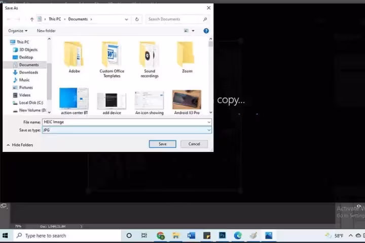The height and width of the screenshot is (243, 365).
Task: Select the add device image thumbnail
Action: (x=112, y=102)
